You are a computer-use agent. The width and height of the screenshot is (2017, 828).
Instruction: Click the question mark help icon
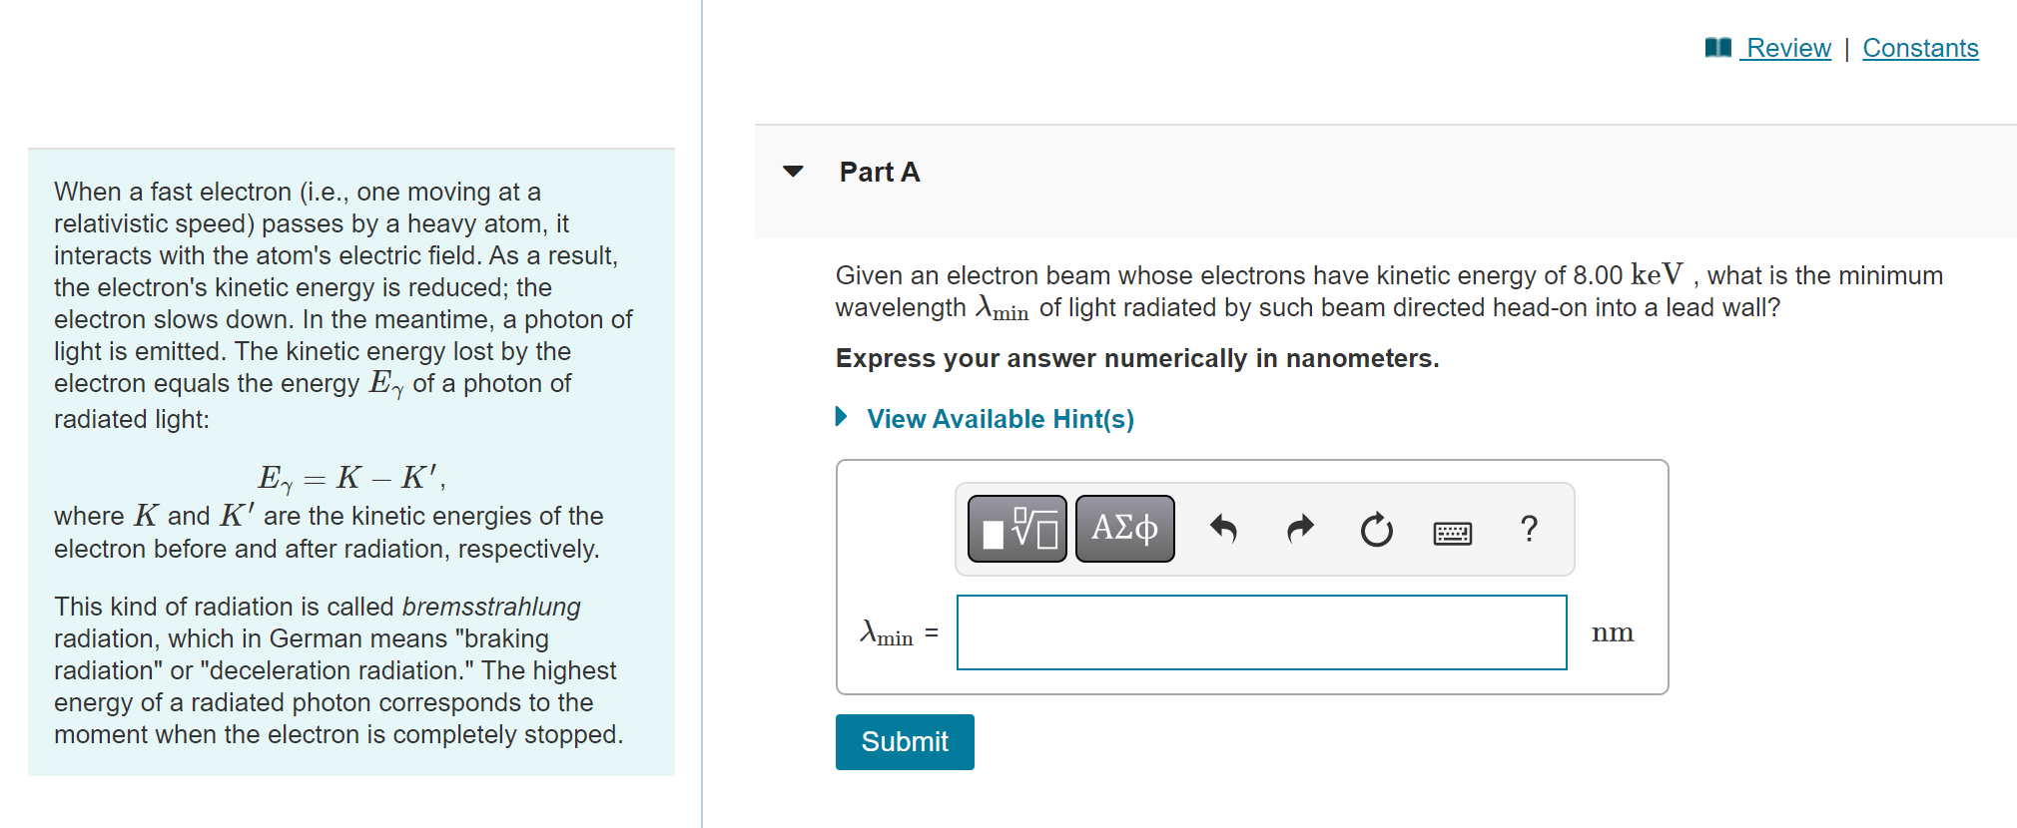click(1530, 529)
